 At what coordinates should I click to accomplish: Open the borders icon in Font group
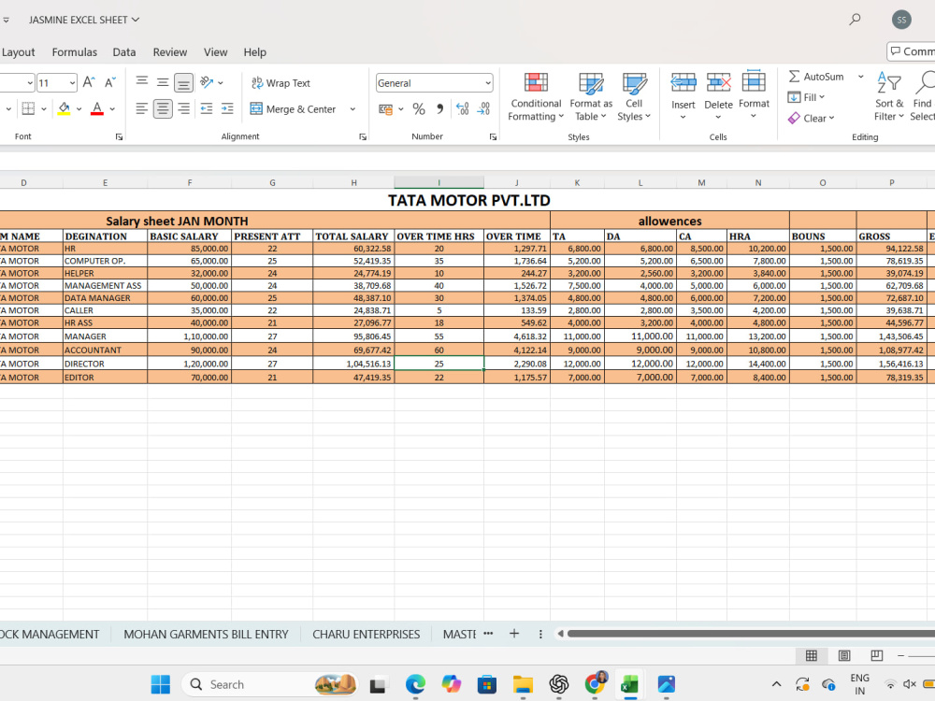tap(28, 108)
